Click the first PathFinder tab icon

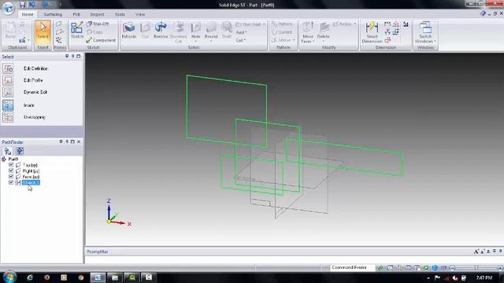point(8,151)
